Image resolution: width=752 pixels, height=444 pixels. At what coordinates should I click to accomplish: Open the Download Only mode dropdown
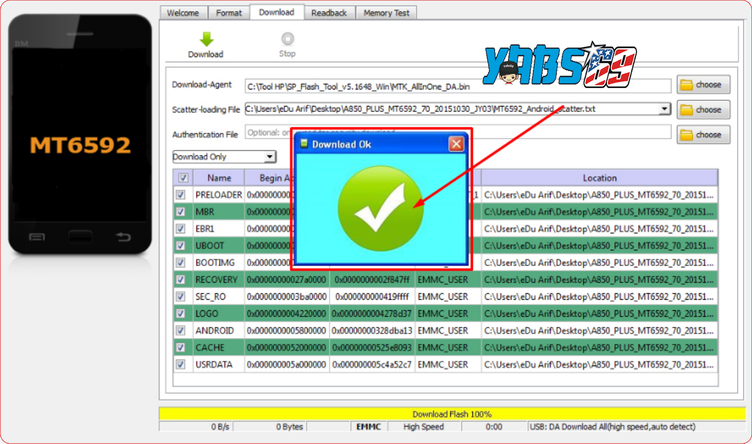(x=224, y=156)
